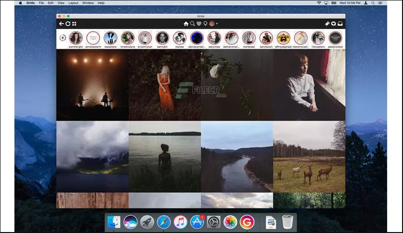Viewport: 403px width, 233px height.
Task: Open the Layout menu
Action: point(73,3)
